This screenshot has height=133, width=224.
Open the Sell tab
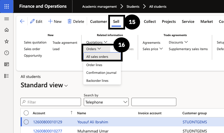point(116,21)
